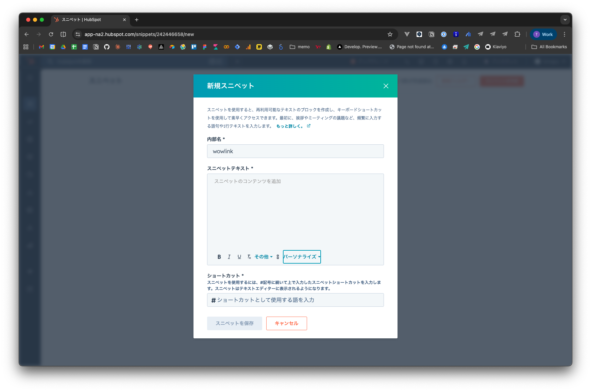The image size is (591, 391).
Task: Open the GitHub bookmark
Action: (107, 47)
